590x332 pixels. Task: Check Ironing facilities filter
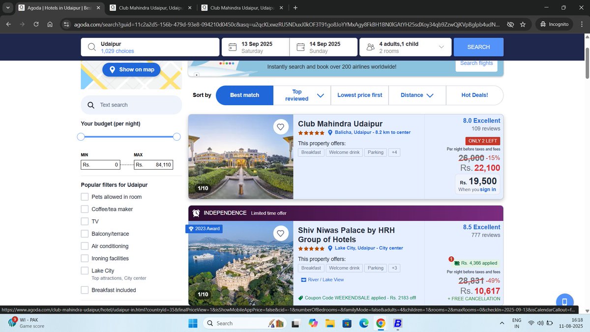85,258
